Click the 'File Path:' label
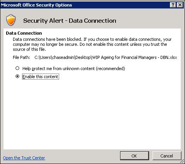185x164 pixels. 22,57
